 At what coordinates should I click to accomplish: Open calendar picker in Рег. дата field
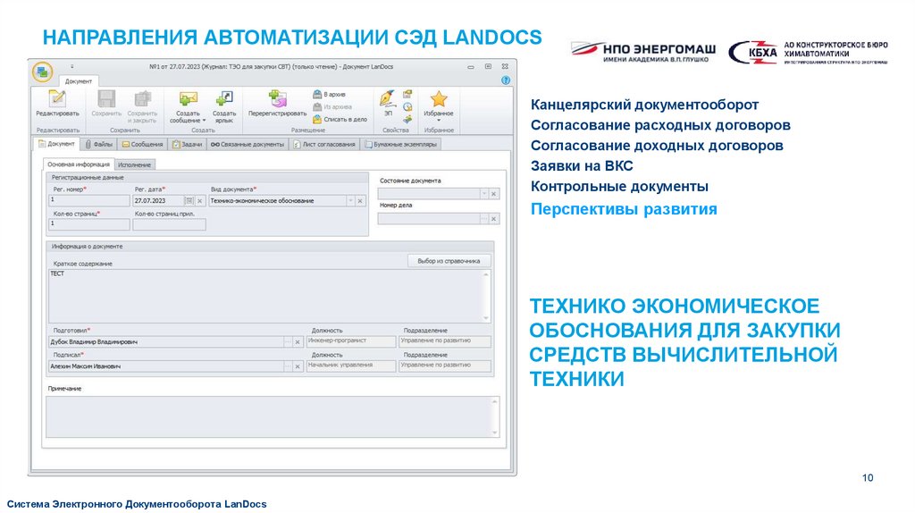point(189,201)
